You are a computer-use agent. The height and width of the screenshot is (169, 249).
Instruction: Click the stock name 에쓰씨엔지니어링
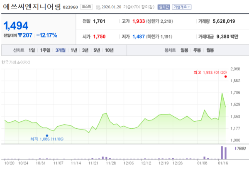click(32, 7)
